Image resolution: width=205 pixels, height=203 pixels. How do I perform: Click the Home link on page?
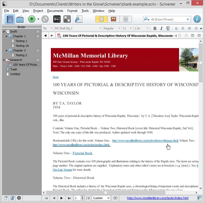pos(56,77)
